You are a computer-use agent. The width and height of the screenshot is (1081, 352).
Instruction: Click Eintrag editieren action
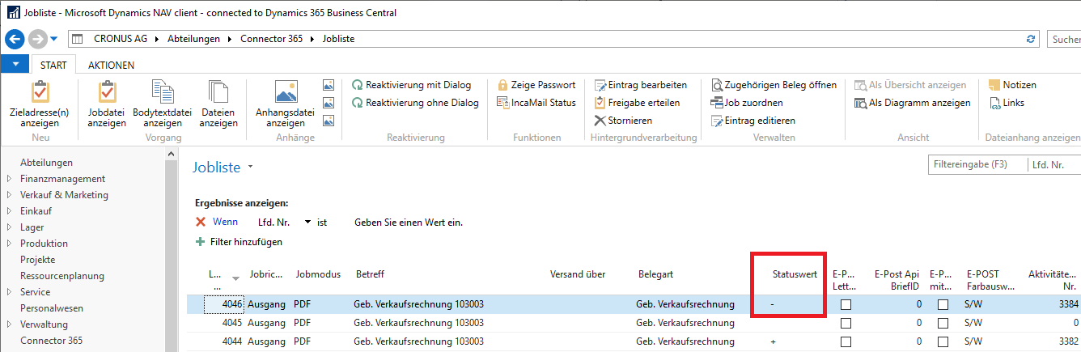point(752,121)
